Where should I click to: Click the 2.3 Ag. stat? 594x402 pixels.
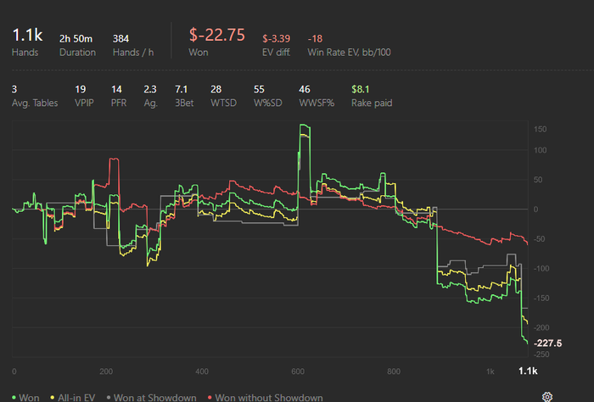[x=150, y=89]
